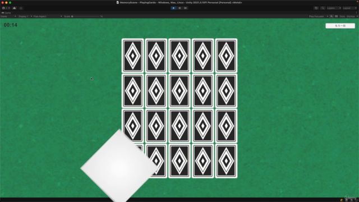Open the cloud services icon

click(15, 8)
